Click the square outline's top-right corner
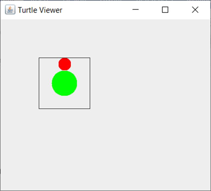The height and width of the screenshot is (191, 211). [90, 58]
